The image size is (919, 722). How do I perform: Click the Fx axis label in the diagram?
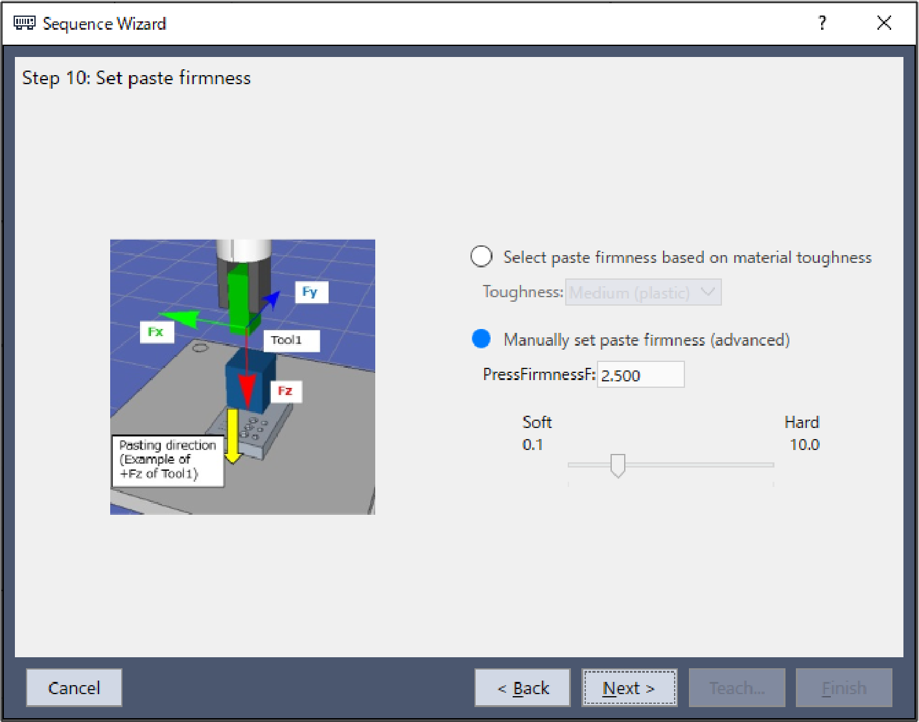156,332
